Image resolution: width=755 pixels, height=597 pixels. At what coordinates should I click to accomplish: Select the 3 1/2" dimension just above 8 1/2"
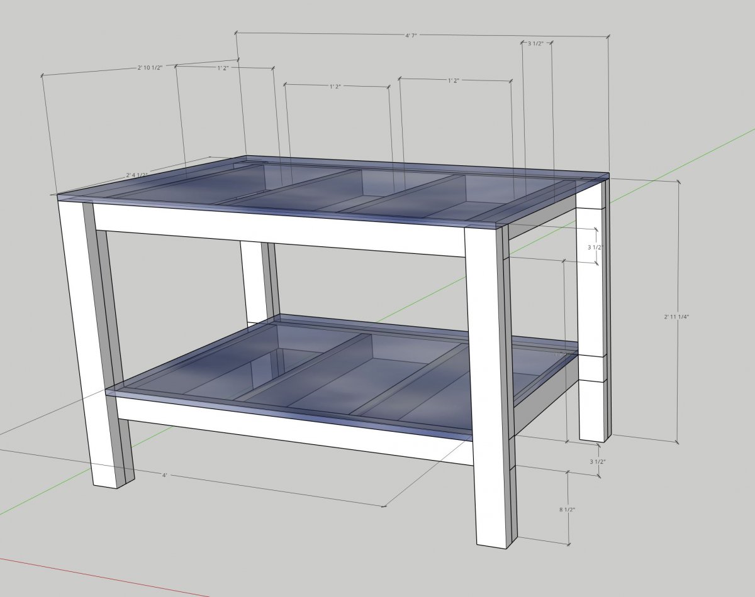coord(597,461)
